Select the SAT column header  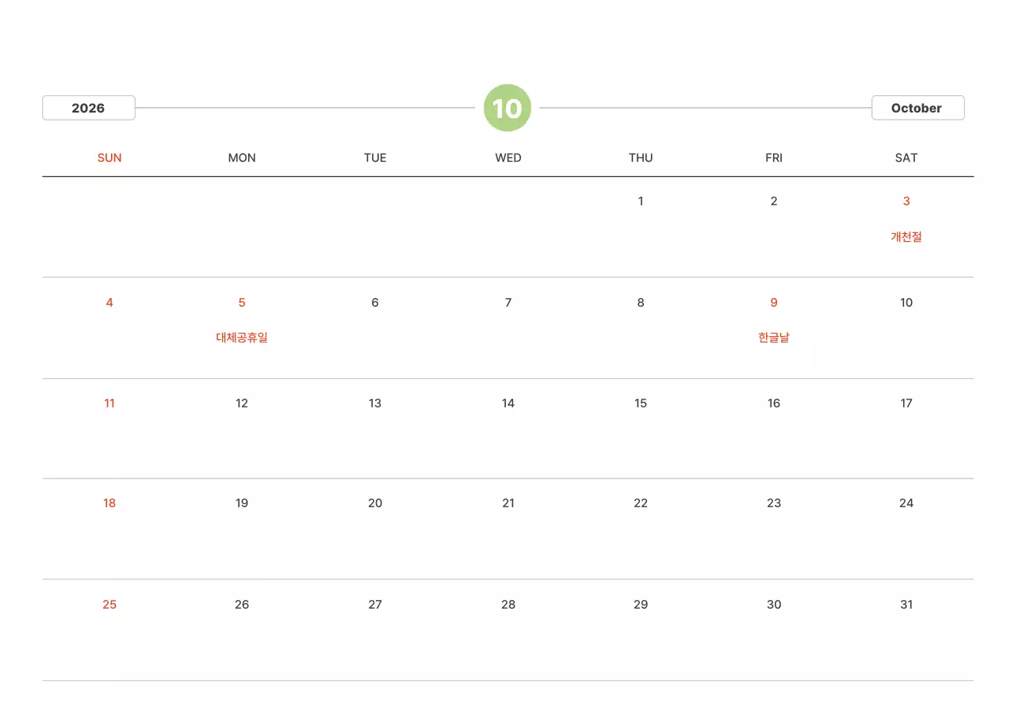click(x=906, y=158)
